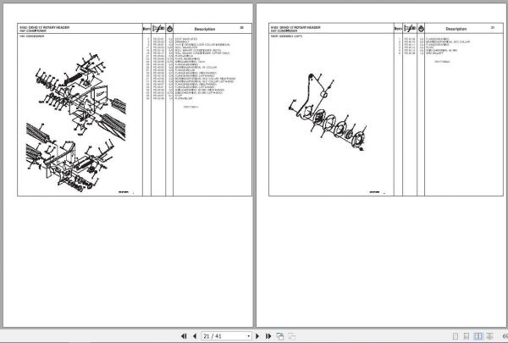This screenshot has height=343, width=508.
Task: Go to the next page
Action: click(257, 336)
